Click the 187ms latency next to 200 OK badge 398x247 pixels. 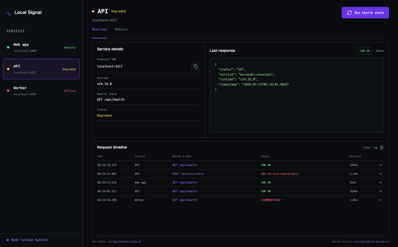coord(380,51)
